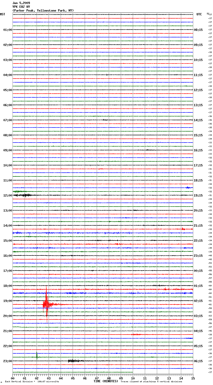The image size is (213, 385).
Task: Select the 17:00 MST time label
Action: tap(8, 271)
